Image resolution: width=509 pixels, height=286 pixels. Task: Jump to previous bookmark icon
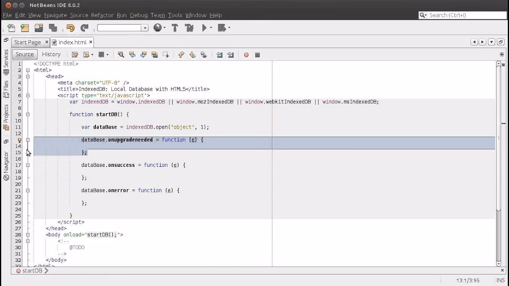click(x=181, y=55)
